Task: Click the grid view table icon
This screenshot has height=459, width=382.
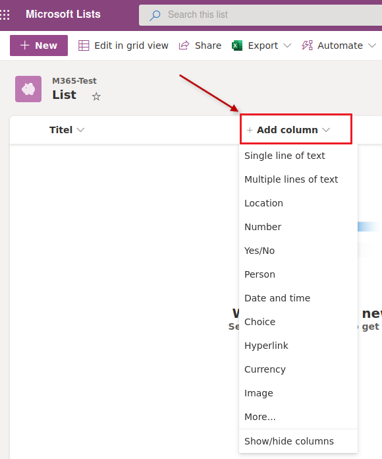Action: 84,46
